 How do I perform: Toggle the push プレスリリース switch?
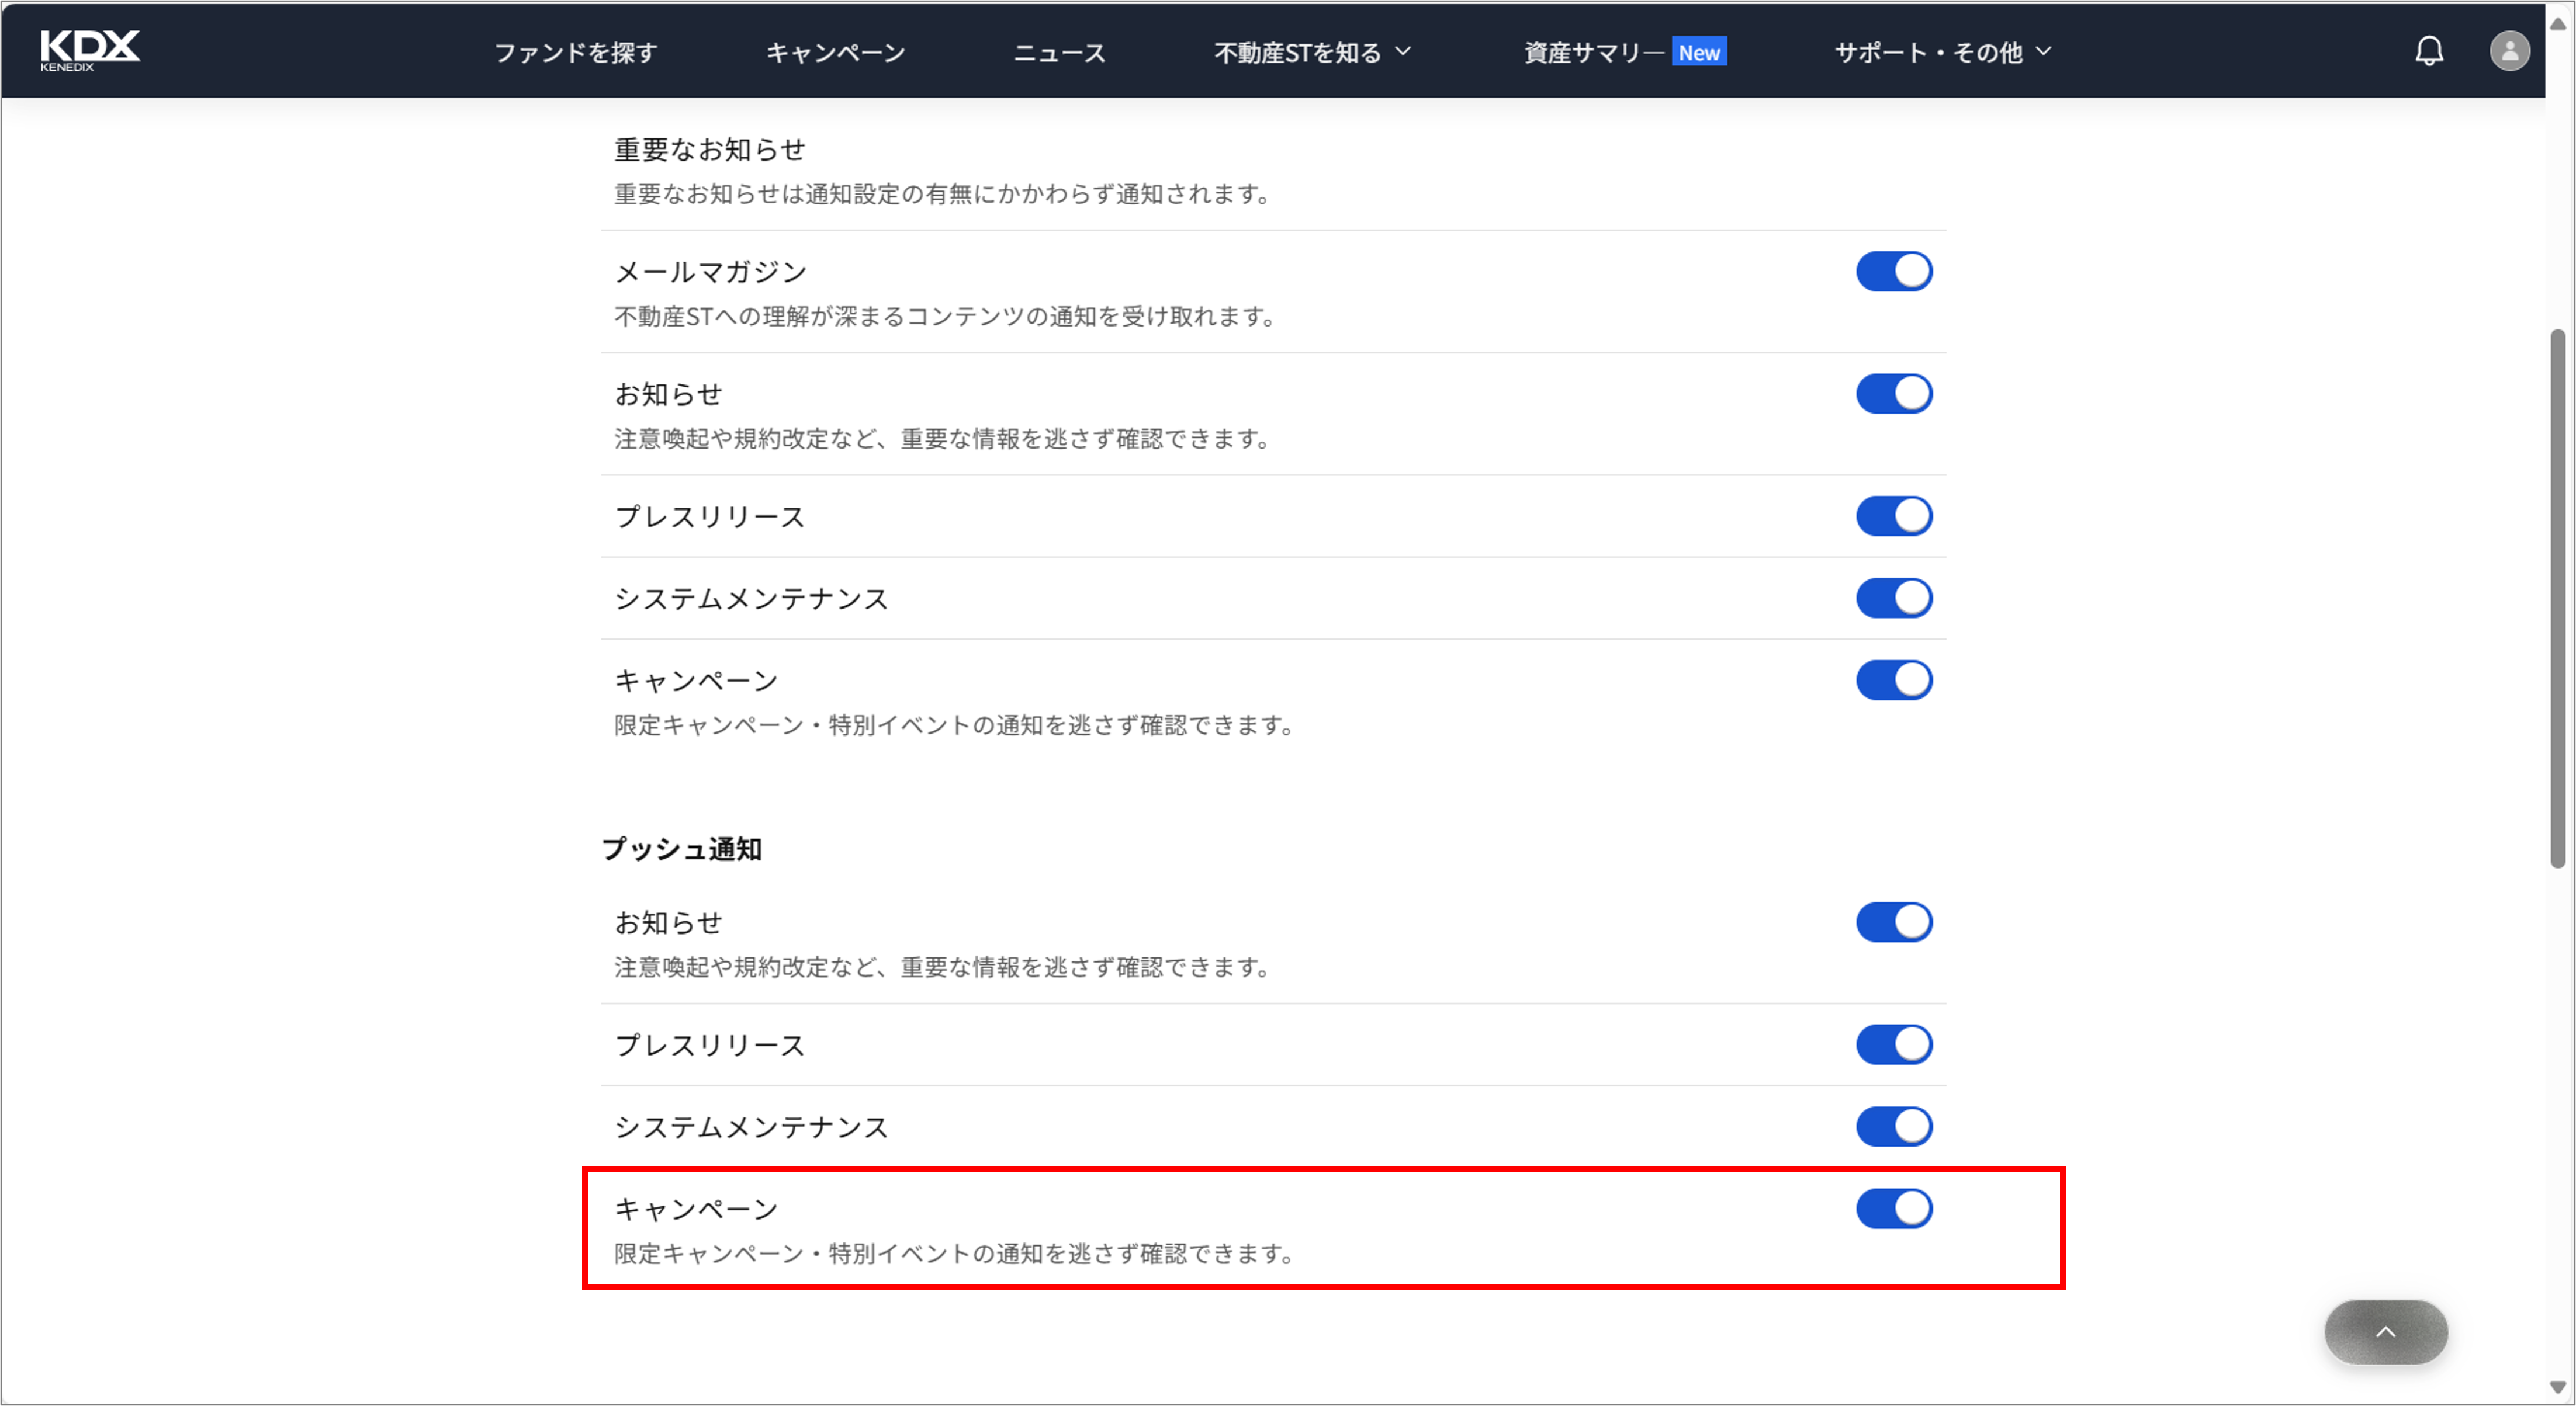pos(1893,1044)
